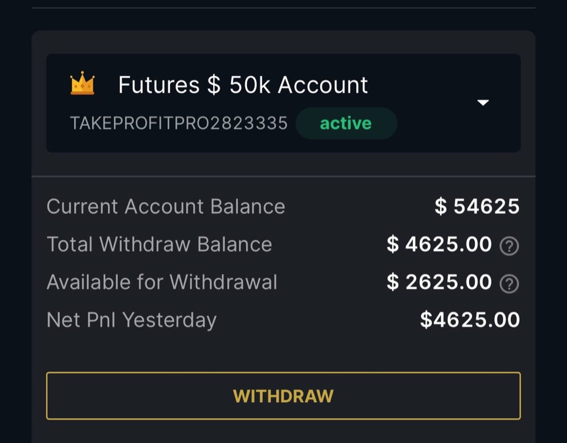The height and width of the screenshot is (443, 567).
Task: Click the $4625.00 net PnL value
Action: [x=470, y=320]
